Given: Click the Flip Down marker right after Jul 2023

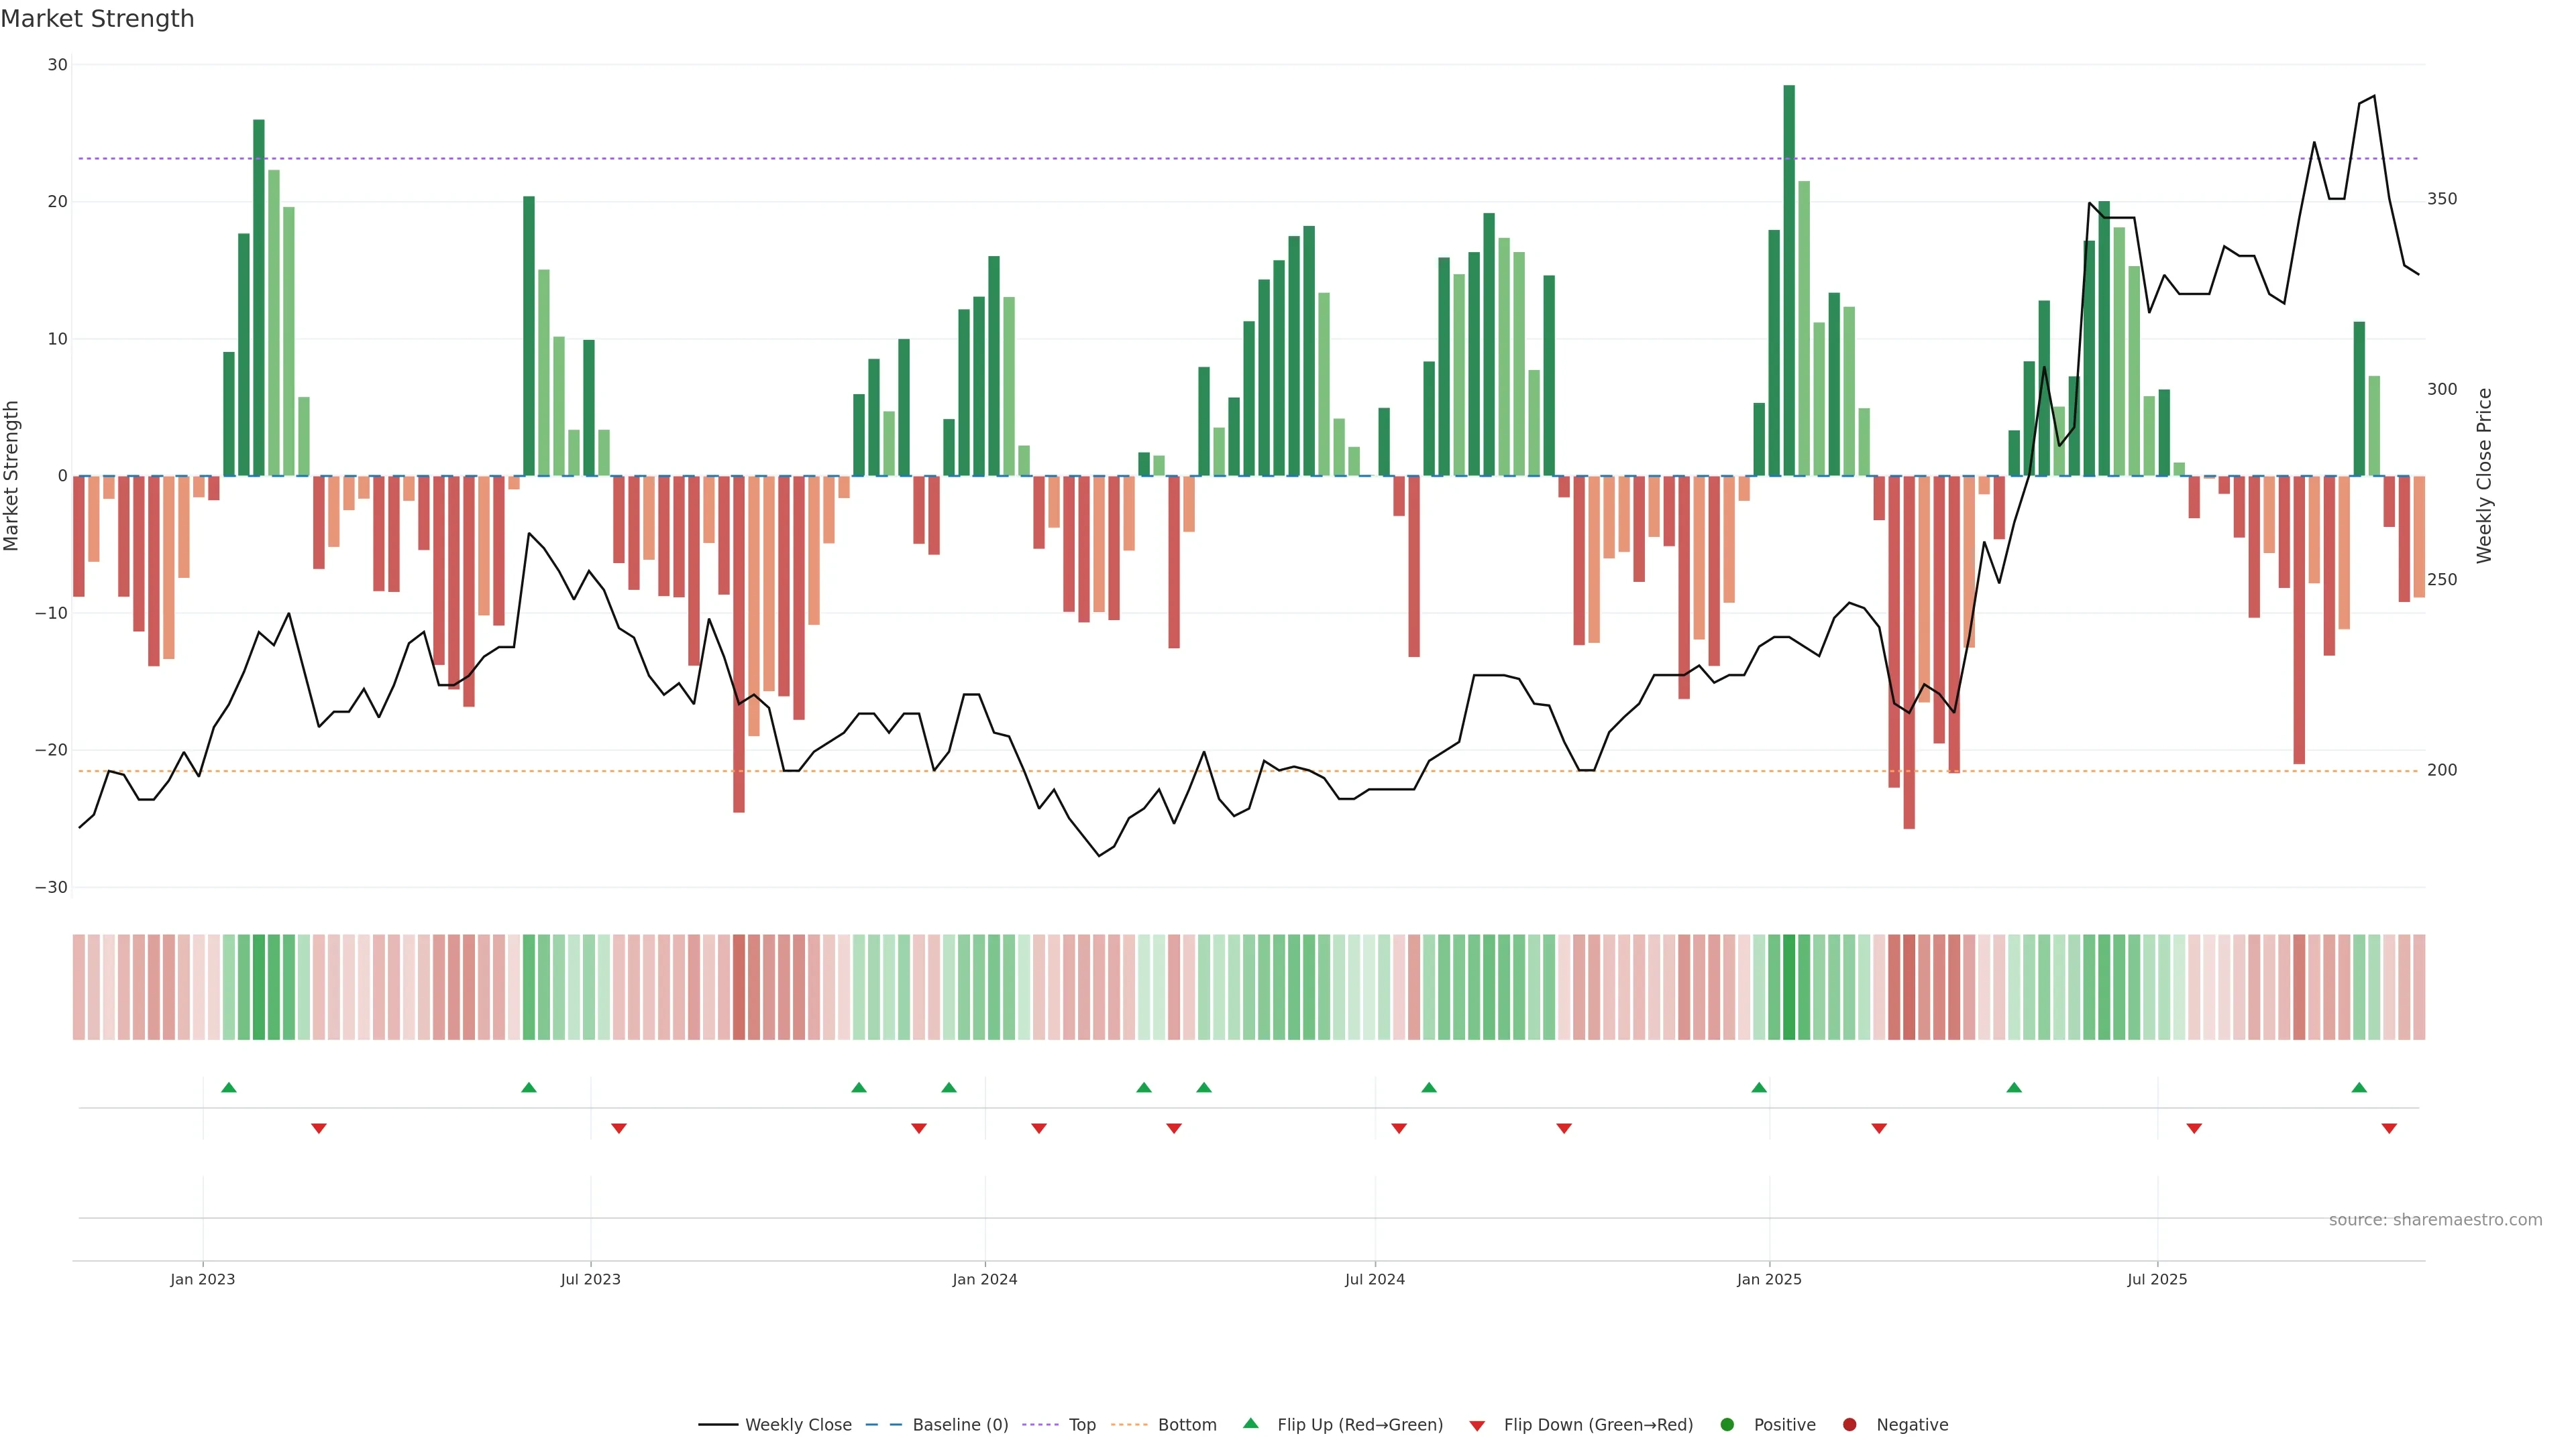Looking at the screenshot, I should pyautogui.click(x=619, y=1128).
